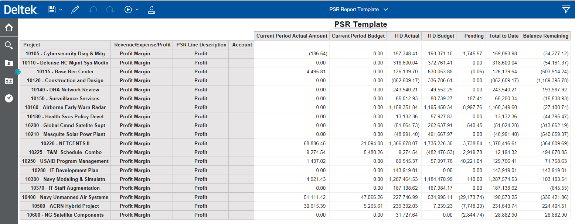Screen dimensions: 575x224
Task: Click the Undo arrow icon
Action: (x=93, y=10)
